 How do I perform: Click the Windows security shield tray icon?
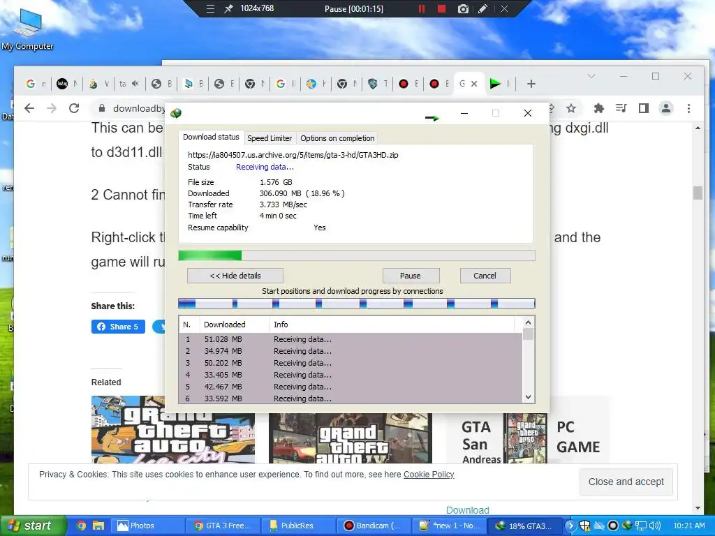click(x=585, y=526)
